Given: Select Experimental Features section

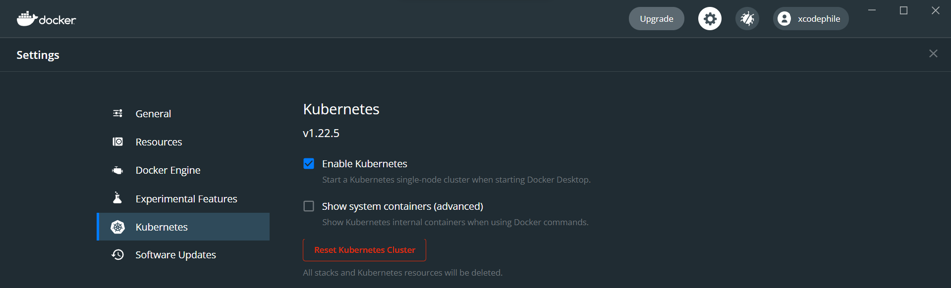Looking at the screenshot, I should click(x=183, y=198).
